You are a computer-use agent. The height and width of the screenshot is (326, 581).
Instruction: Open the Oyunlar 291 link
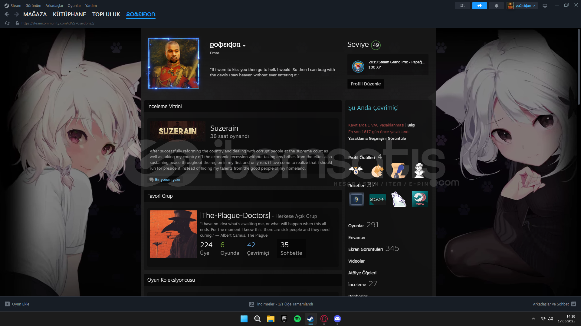pos(363,225)
